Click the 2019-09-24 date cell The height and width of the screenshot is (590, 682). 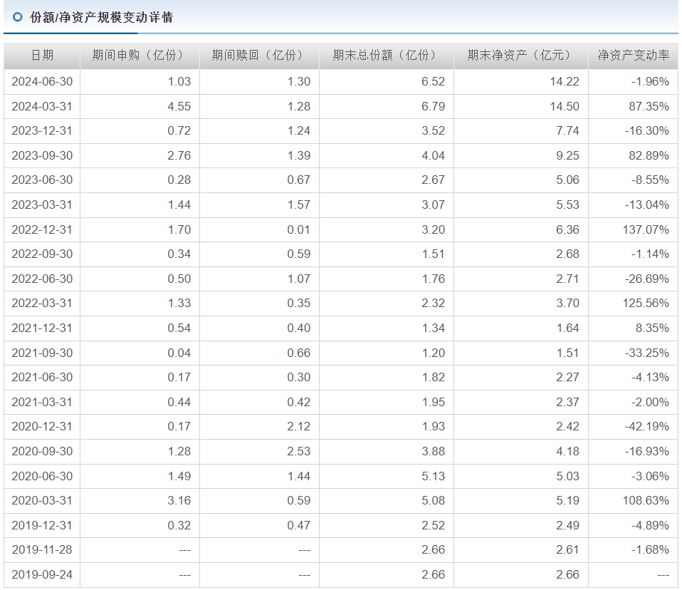pyautogui.click(x=42, y=574)
